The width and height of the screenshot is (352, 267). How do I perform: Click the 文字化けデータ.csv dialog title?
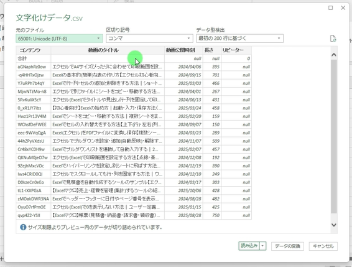click(49, 18)
